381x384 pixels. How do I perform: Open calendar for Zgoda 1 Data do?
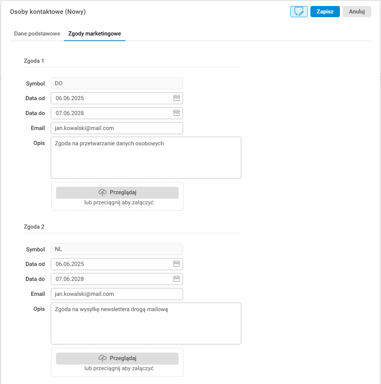coord(177,113)
